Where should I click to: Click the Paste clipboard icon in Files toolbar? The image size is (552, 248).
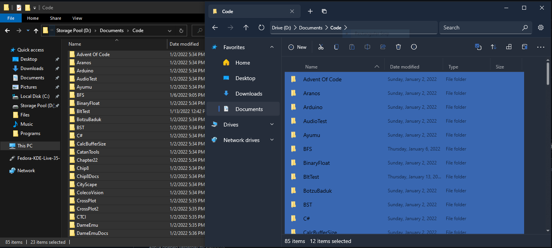pos(352,47)
